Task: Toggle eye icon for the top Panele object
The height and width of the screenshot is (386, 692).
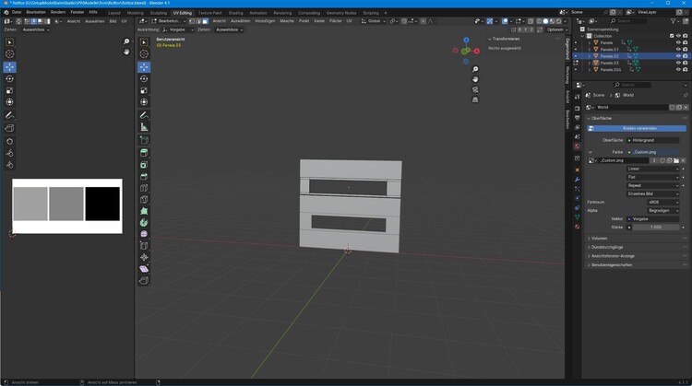Action: [678, 42]
